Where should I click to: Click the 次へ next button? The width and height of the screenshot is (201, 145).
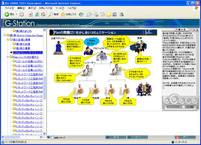pyautogui.click(x=137, y=137)
